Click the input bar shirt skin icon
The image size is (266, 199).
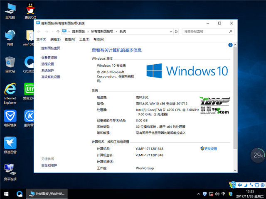click(x=257, y=185)
